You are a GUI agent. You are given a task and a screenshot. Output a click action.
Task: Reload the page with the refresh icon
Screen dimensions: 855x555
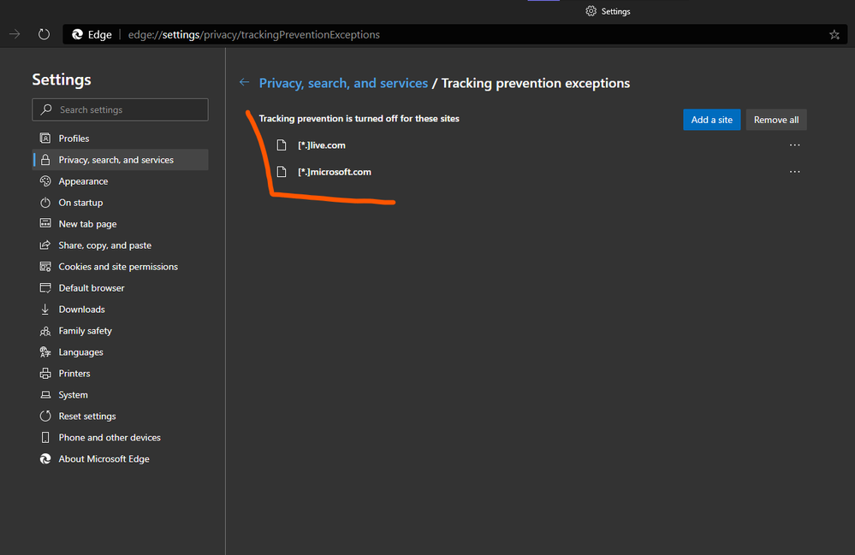[45, 34]
